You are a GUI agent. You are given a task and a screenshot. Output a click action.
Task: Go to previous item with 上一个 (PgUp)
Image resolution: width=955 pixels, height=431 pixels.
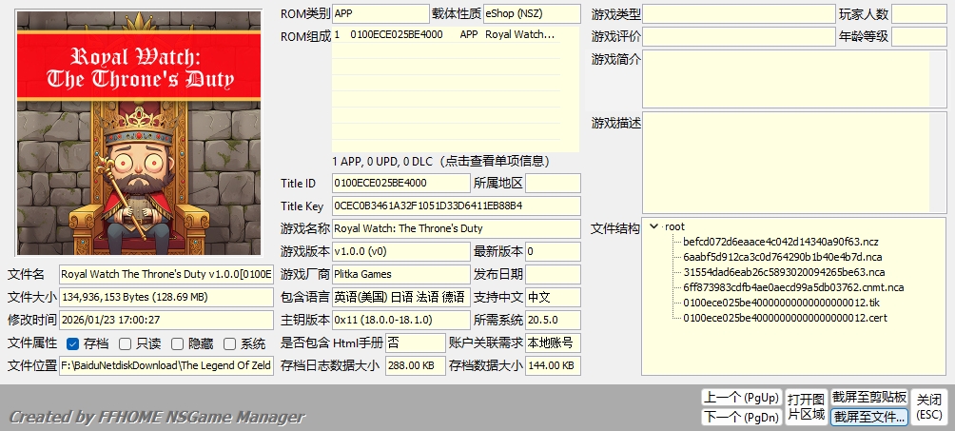pos(741,397)
